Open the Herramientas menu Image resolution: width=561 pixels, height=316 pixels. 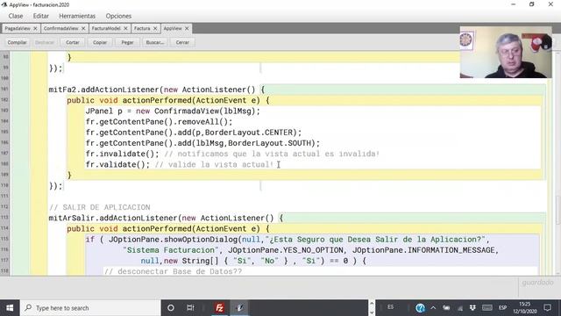(x=77, y=16)
